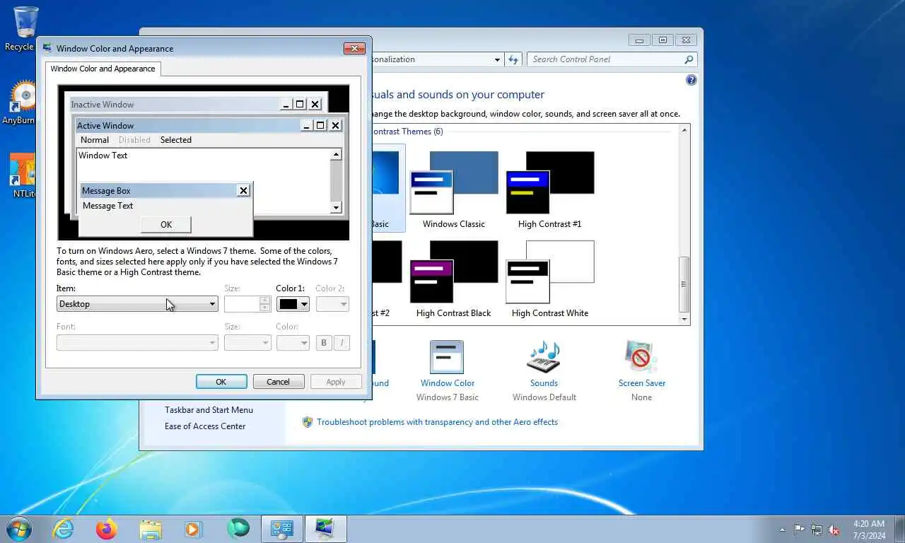Select the Windows Classic theme thumbnail
The height and width of the screenshot is (543, 905).
pos(454,182)
